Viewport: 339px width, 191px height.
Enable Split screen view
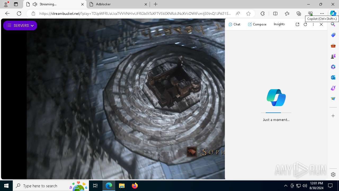[275, 14]
